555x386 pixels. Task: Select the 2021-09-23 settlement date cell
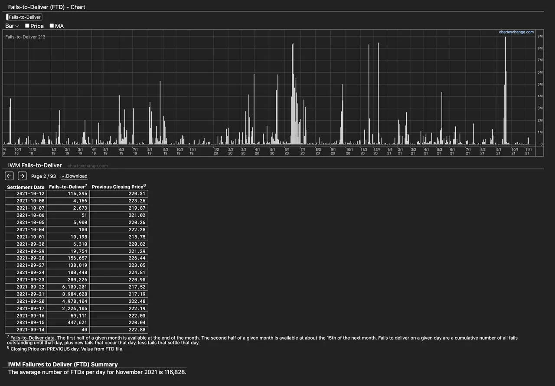[26, 280]
